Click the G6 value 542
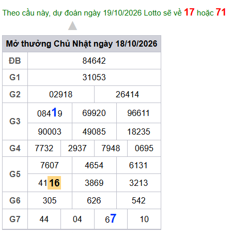Screen dimensions: 231x233 (138, 200)
